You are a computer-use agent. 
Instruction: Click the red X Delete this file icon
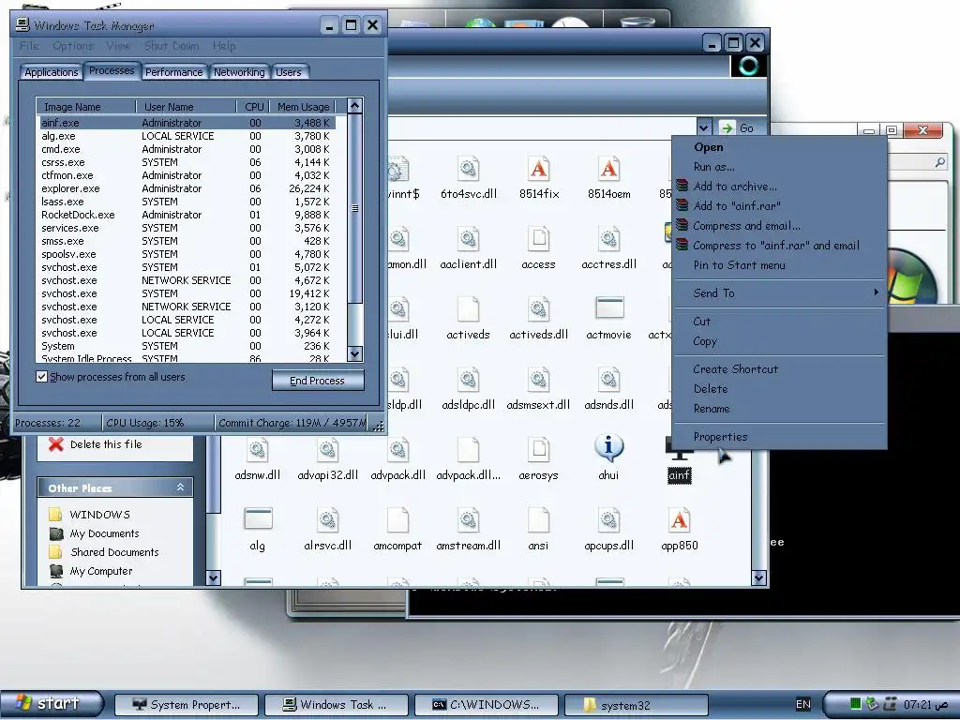point(55,444)
